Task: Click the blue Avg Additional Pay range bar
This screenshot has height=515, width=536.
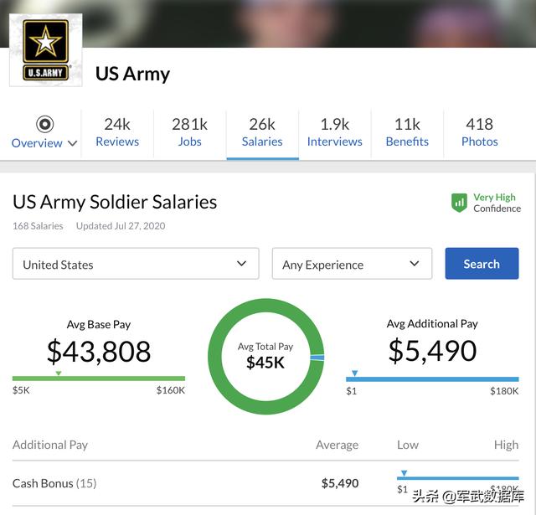Action: [x=432, y=379]
